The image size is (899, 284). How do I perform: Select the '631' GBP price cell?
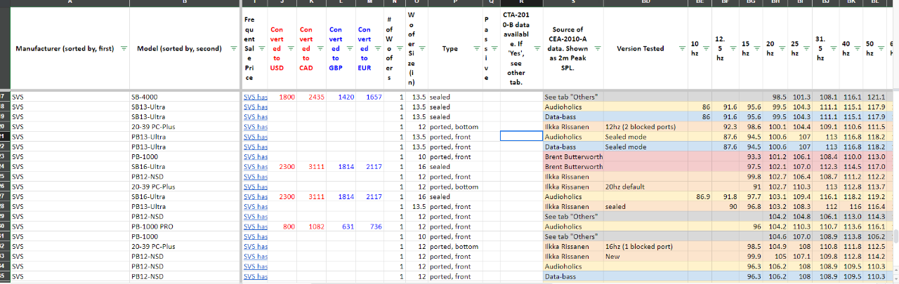coord(341,226)
